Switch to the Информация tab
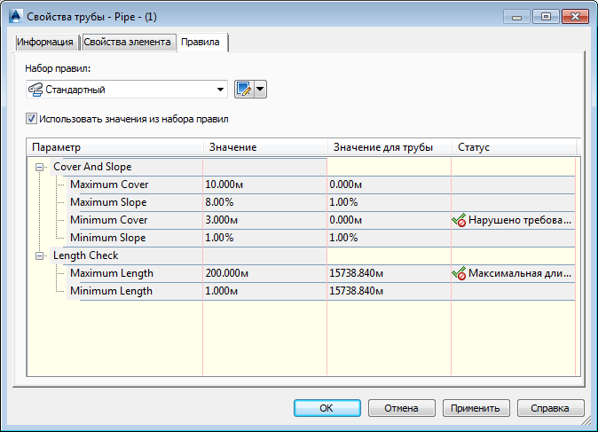 (x=45, y=42)
